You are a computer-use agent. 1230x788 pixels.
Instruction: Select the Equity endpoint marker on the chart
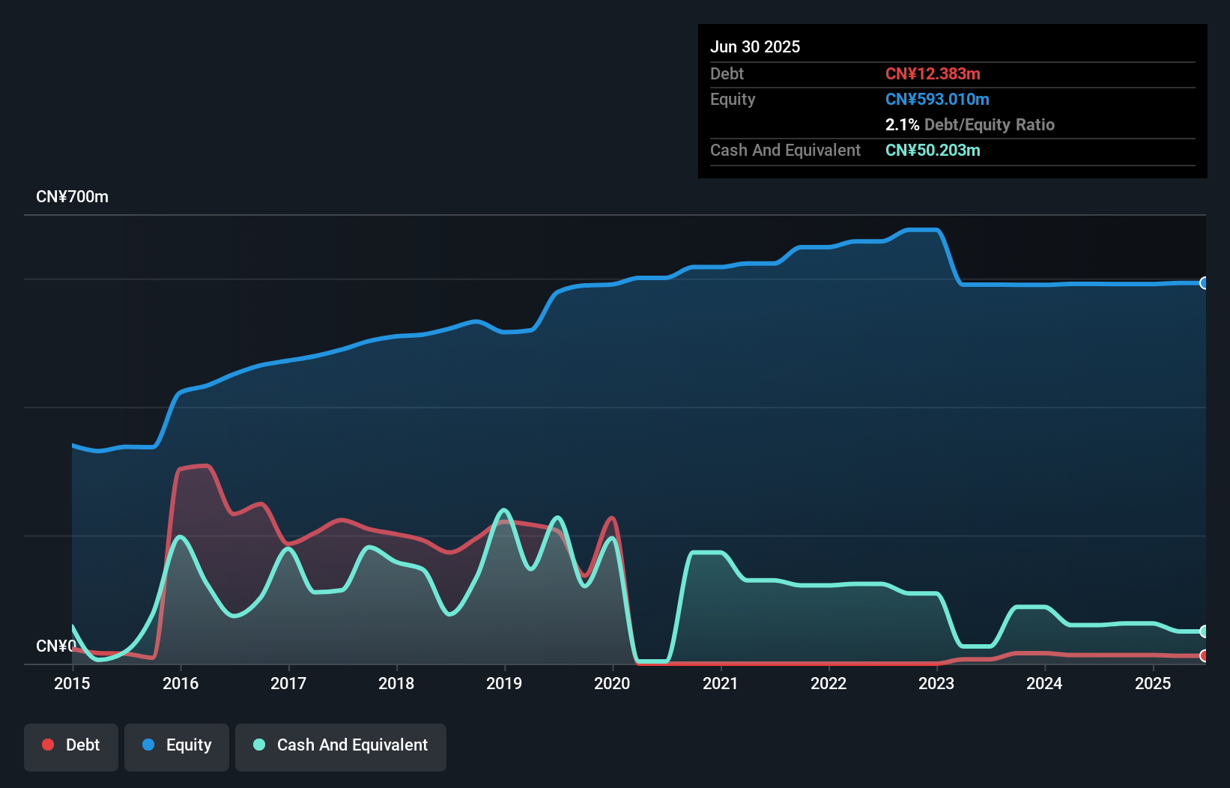tap(1204, 282)
